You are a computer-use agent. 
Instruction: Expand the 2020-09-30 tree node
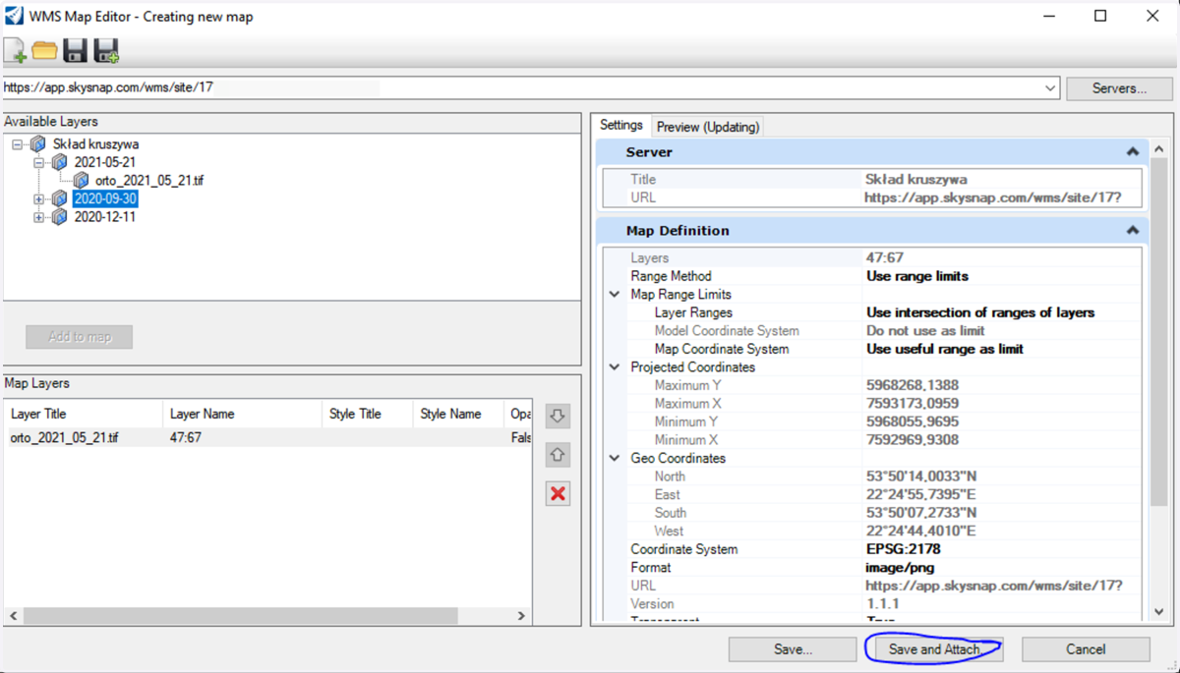(39, 198)
